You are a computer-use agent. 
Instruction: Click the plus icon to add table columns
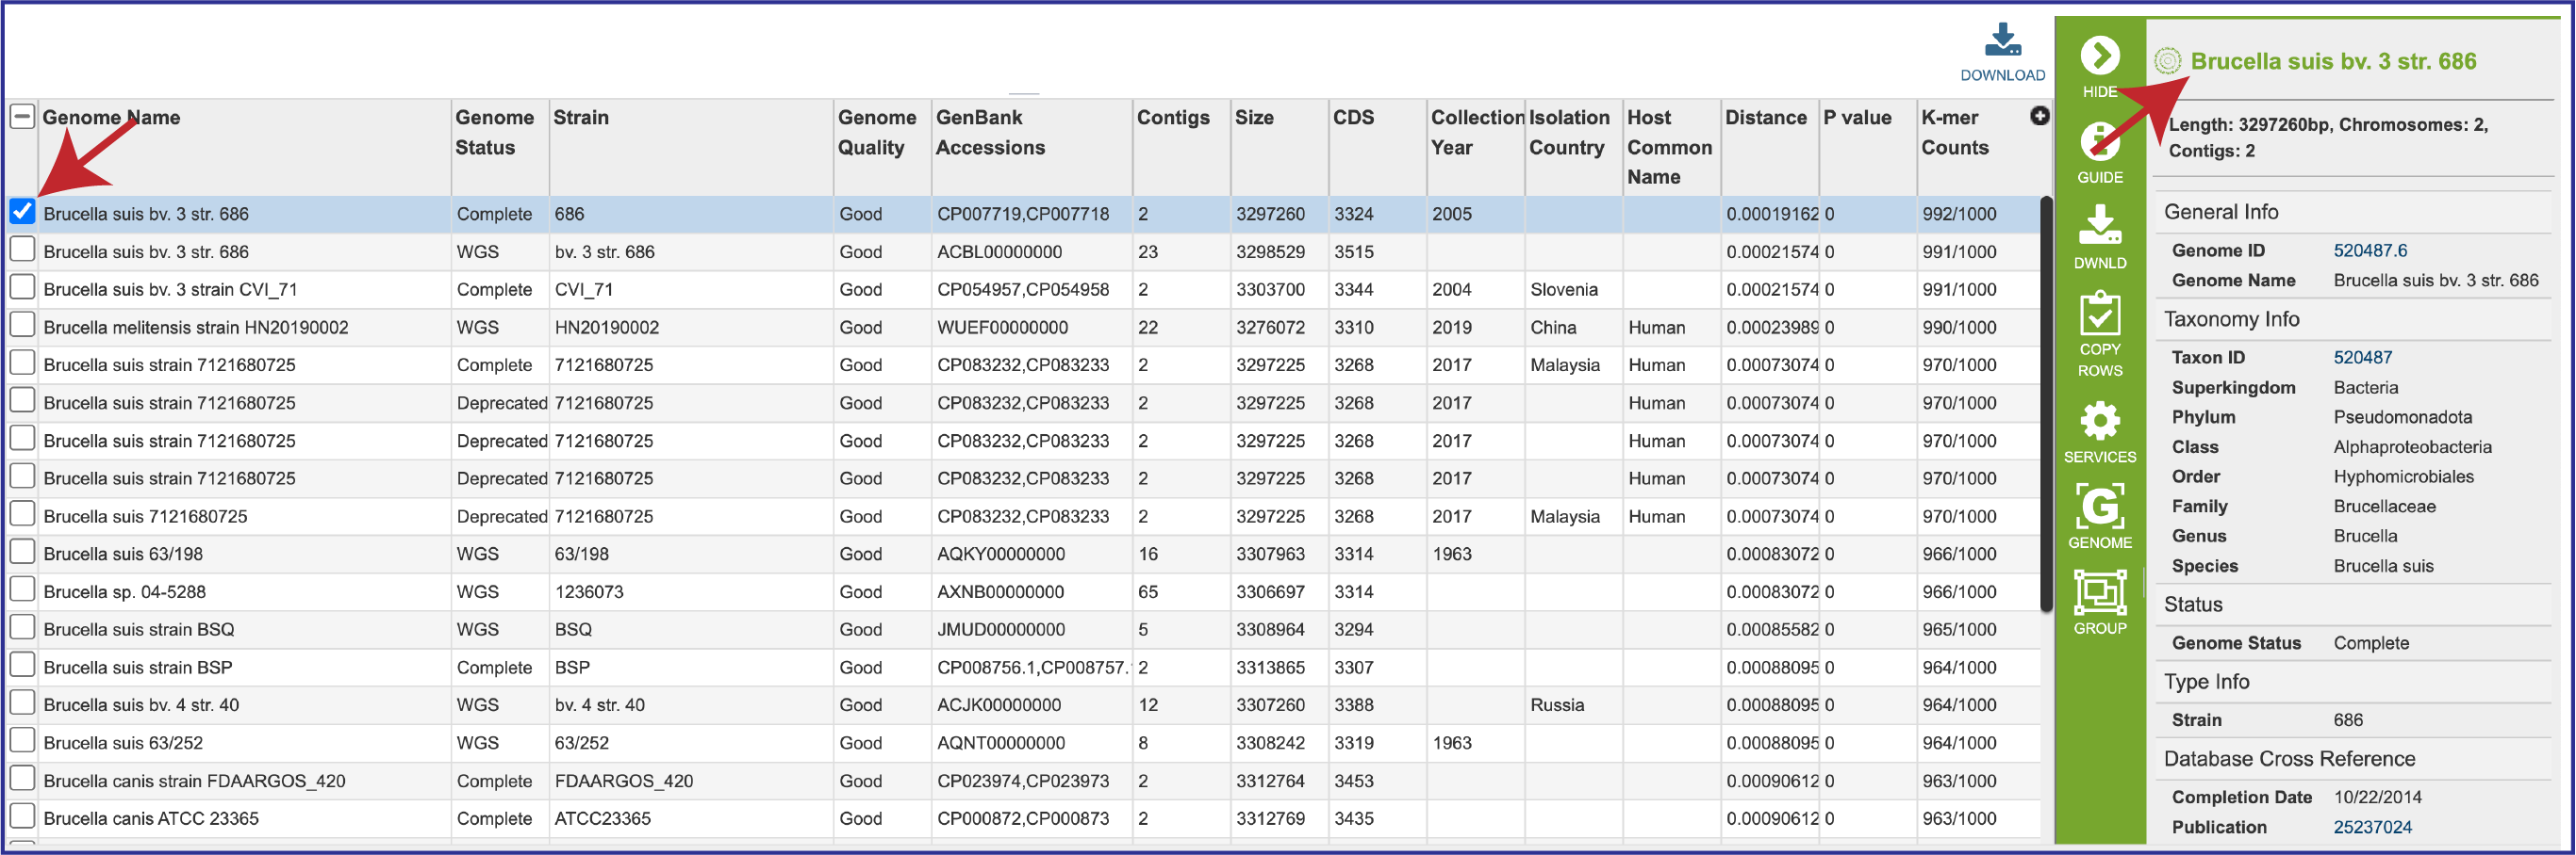[2039, 116]
